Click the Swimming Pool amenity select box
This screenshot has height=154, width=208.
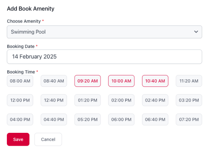click(105, 32)
